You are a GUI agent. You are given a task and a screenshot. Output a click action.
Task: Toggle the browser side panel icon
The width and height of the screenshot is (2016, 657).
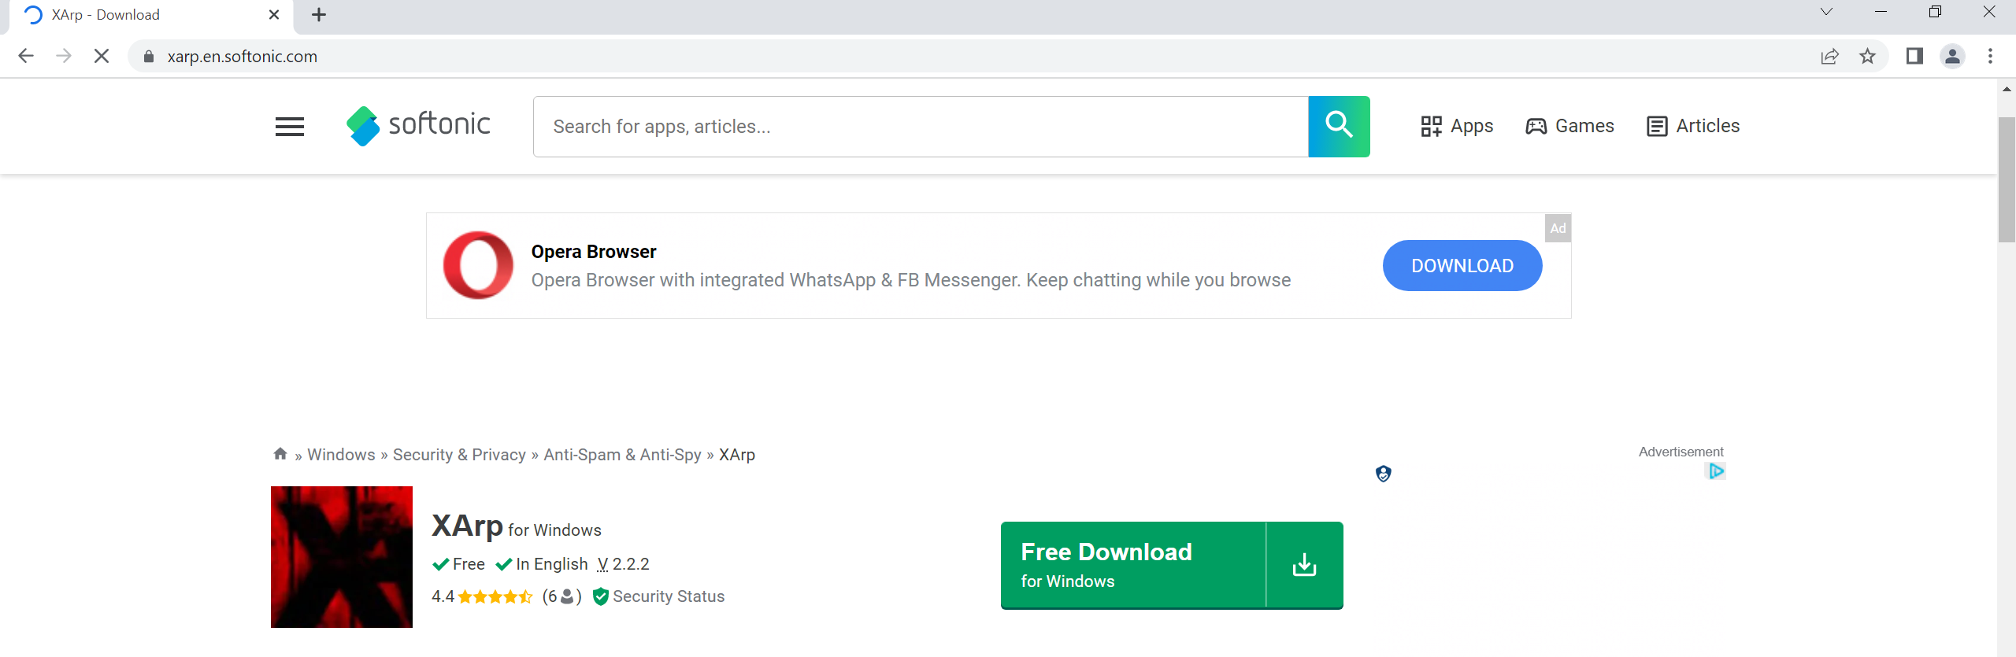pyautogui.click(x=1914, y=57)
